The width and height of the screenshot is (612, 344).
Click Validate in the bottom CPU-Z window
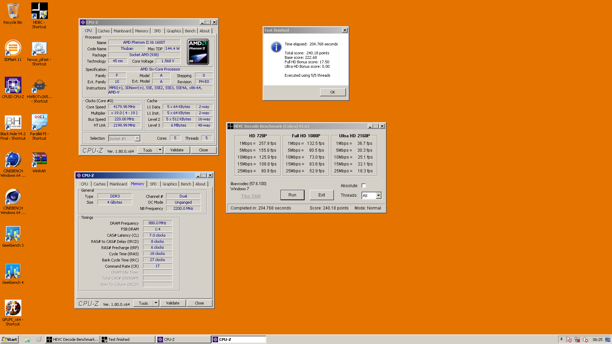coord(173,303)
